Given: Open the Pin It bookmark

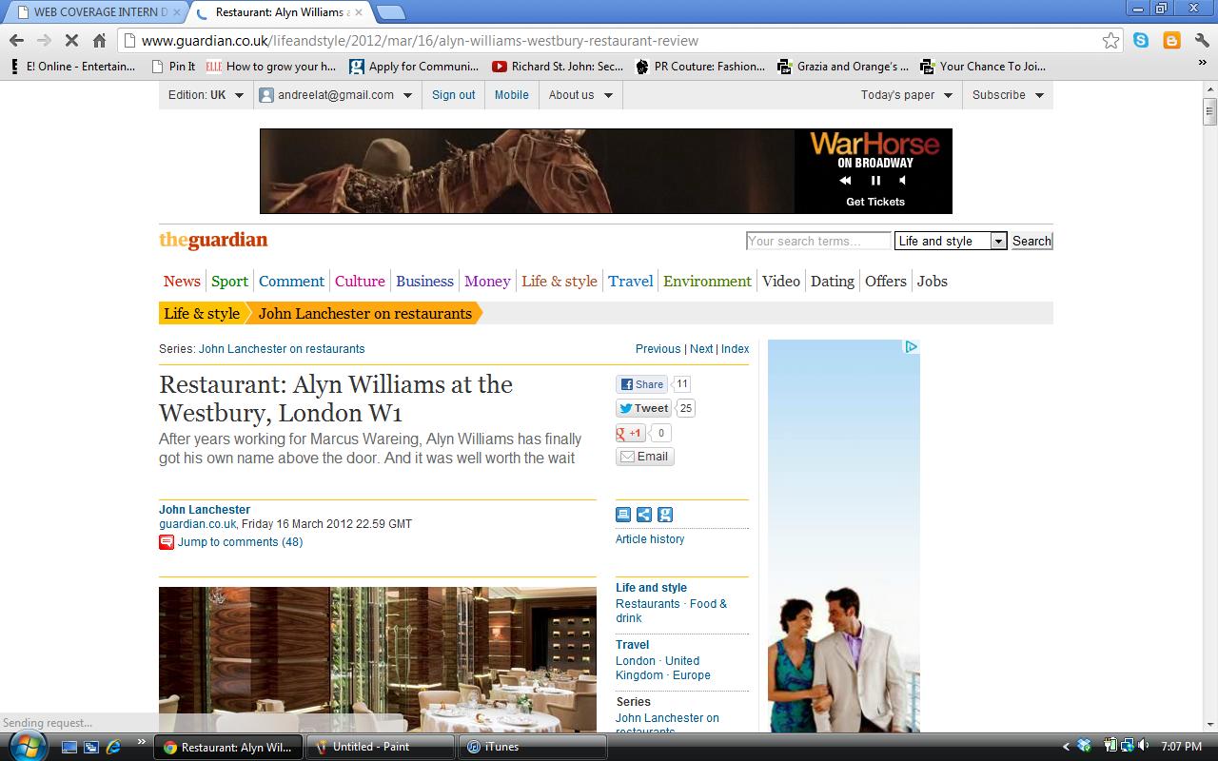Looking at the screenshot, I should [173, 67].
